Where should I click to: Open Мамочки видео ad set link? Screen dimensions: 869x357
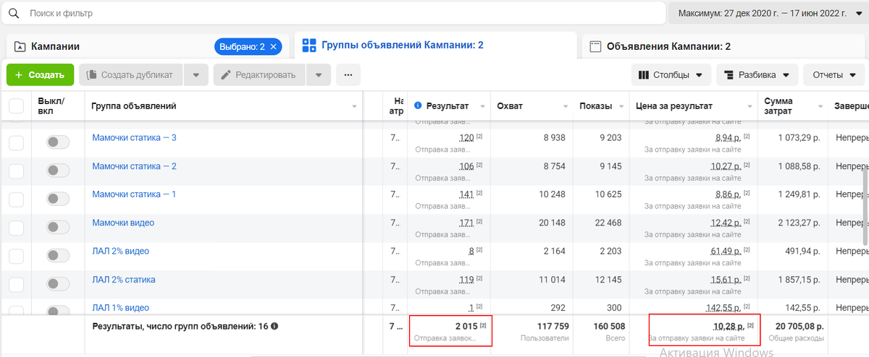pyautogui.click(x=123, y=223)
